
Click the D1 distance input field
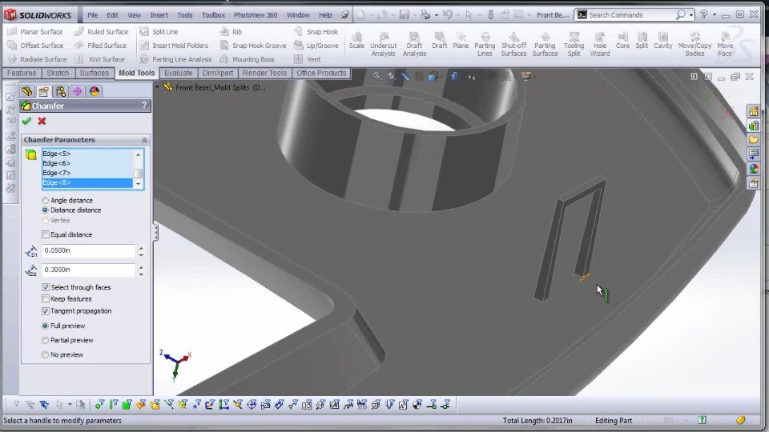tap(88, 250)
